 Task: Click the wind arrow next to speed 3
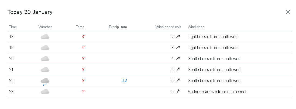(x=178, y=47)
